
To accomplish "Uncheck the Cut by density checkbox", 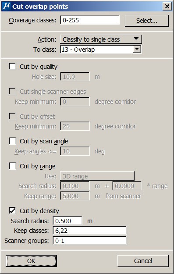I will point(12,211).
